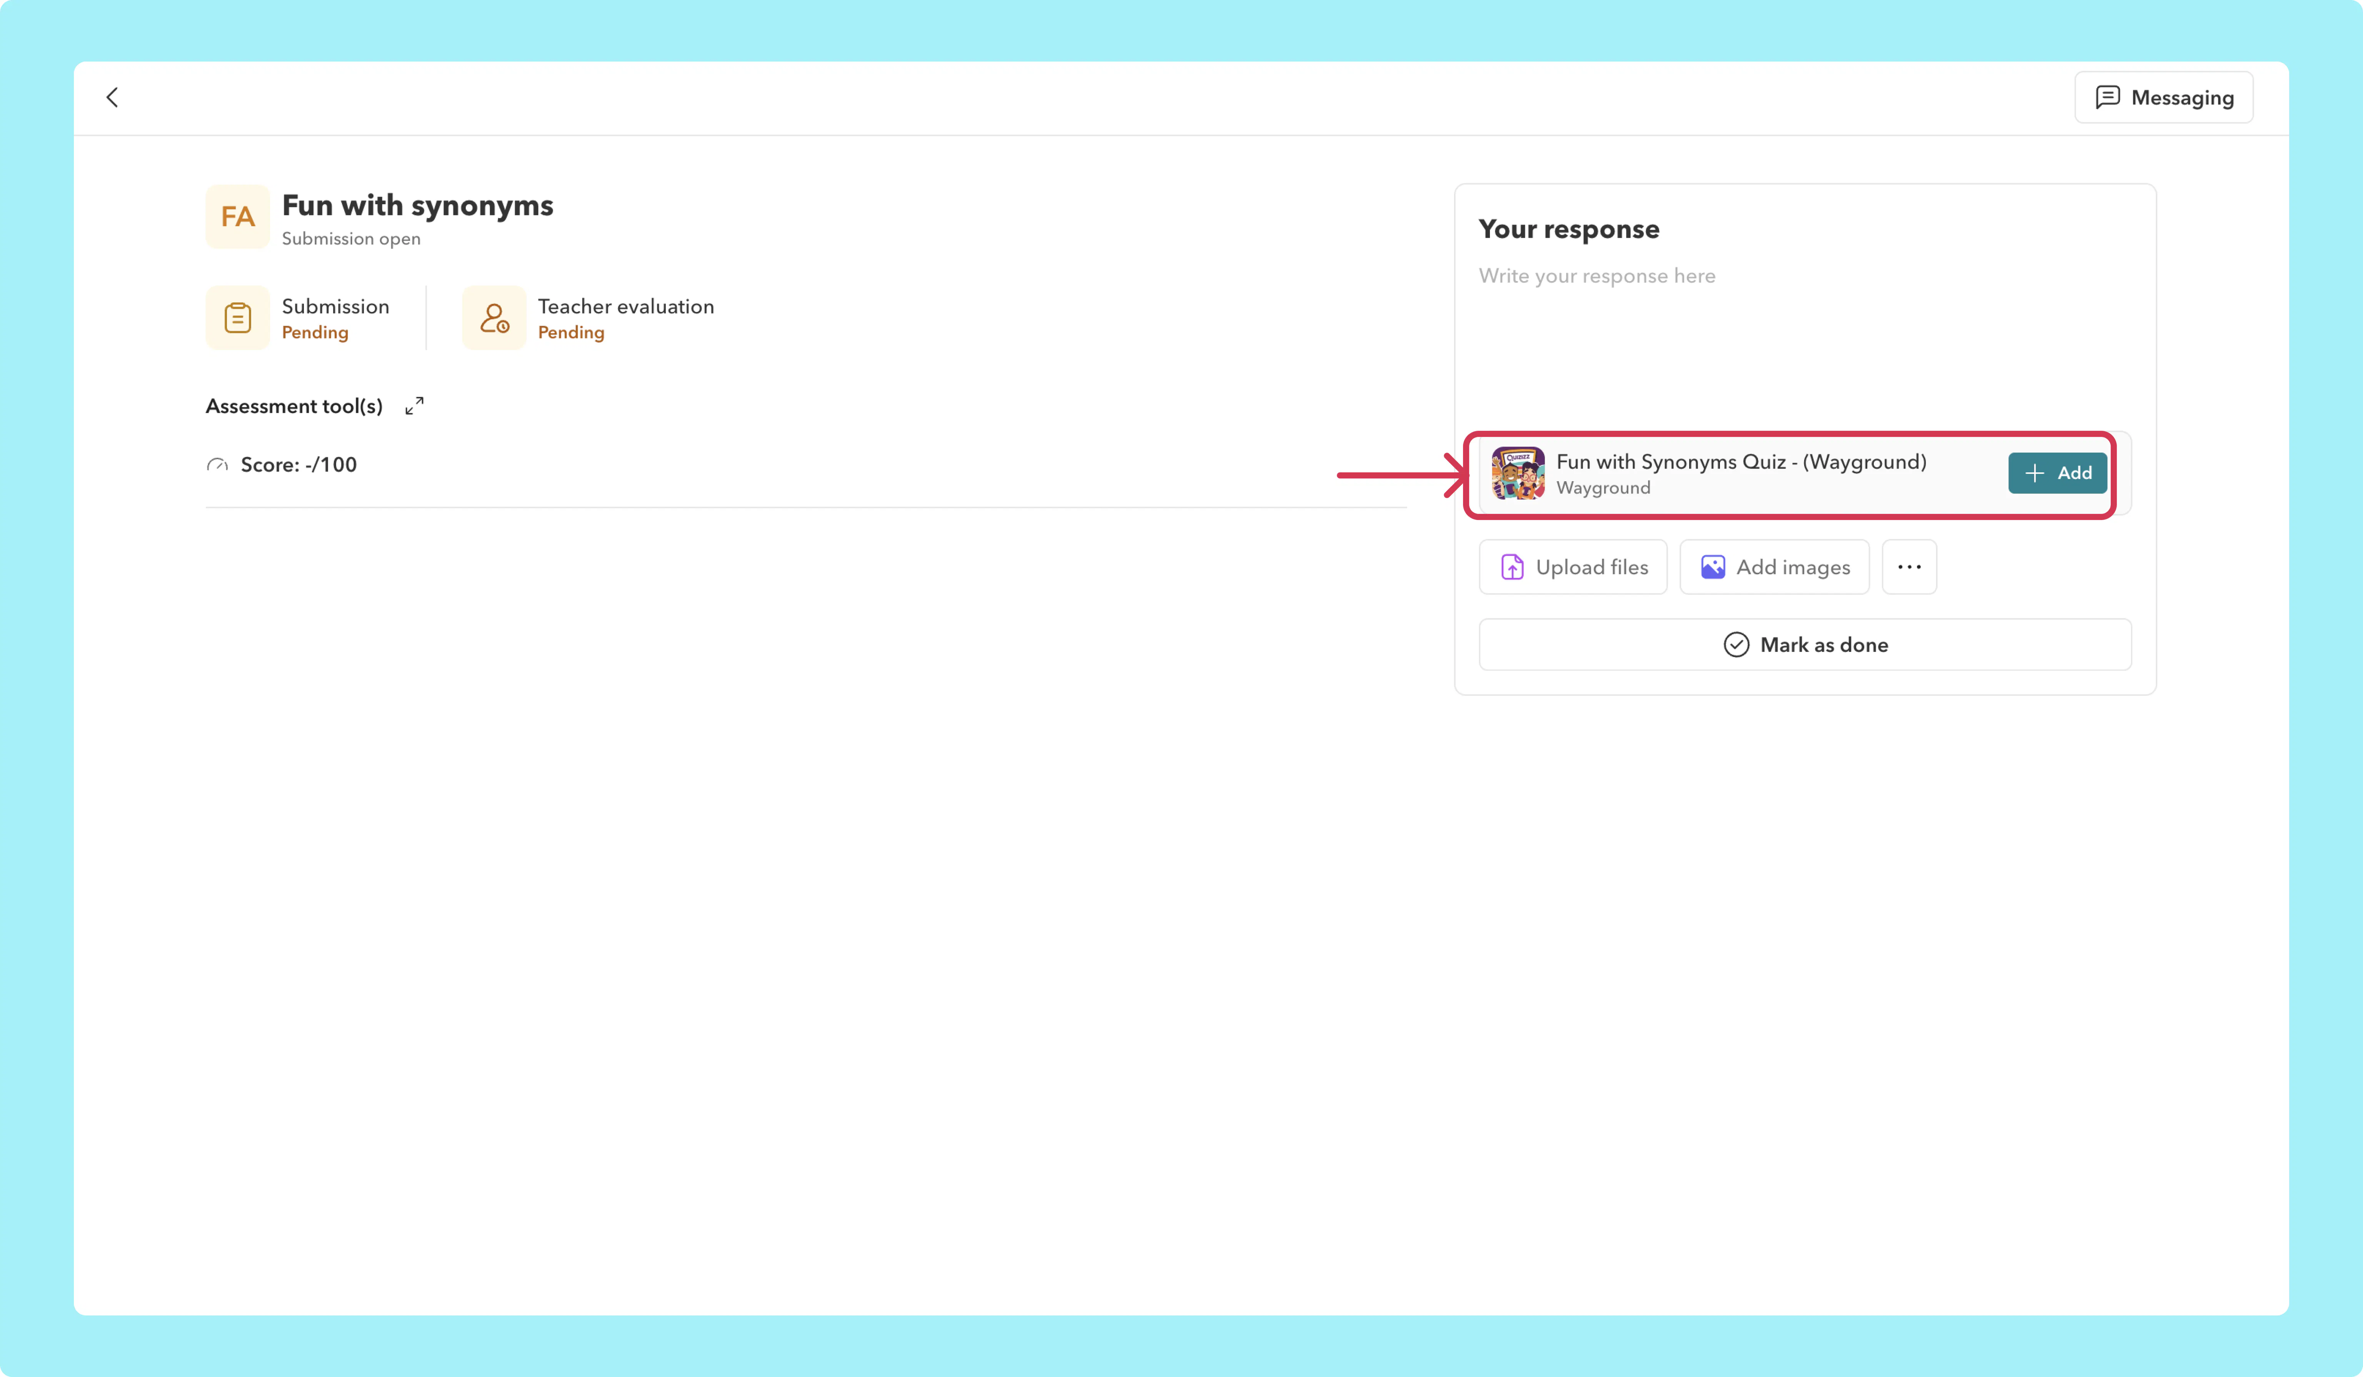Click the Add images button
2363x1377 pixels.
coord(1774,567)
